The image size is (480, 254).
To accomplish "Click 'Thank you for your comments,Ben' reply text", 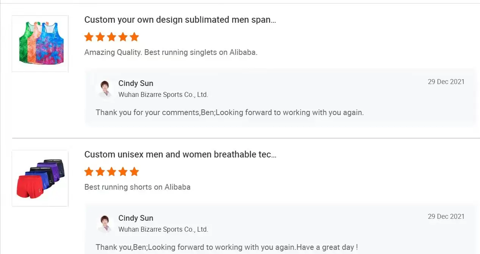I will point(229,112).
